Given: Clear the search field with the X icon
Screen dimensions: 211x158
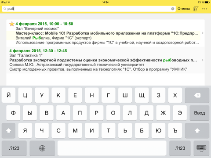Looking at the screenshot, I should pos(173,9).
